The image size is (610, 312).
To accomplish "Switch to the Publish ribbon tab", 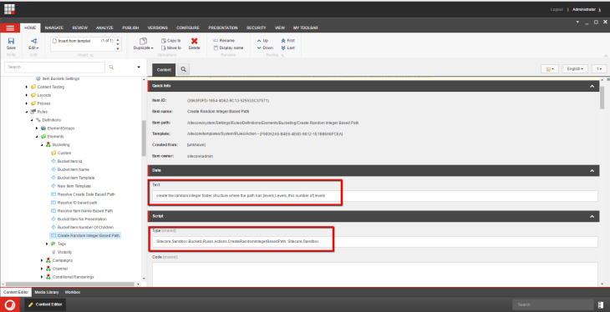I will coord(130,28).
